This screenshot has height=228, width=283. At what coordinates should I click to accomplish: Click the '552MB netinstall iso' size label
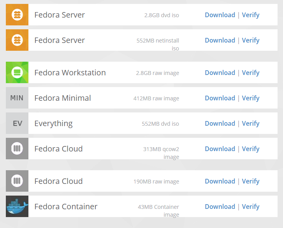(x=158, y=45)
